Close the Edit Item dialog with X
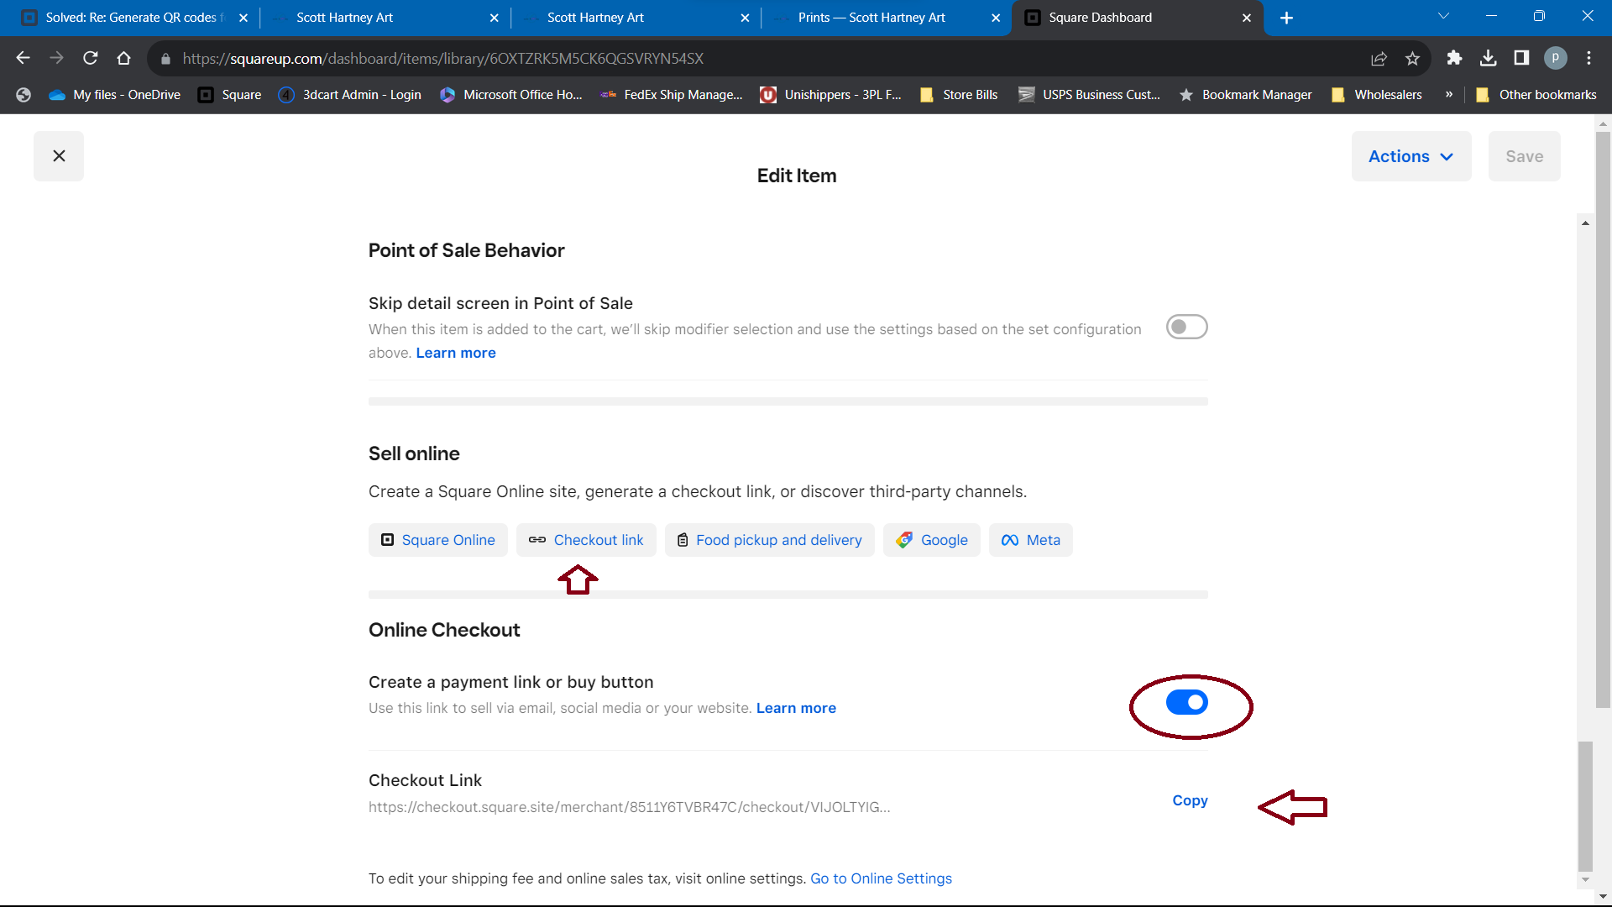This screenshot has height=907, width=1612. [59, 156]
